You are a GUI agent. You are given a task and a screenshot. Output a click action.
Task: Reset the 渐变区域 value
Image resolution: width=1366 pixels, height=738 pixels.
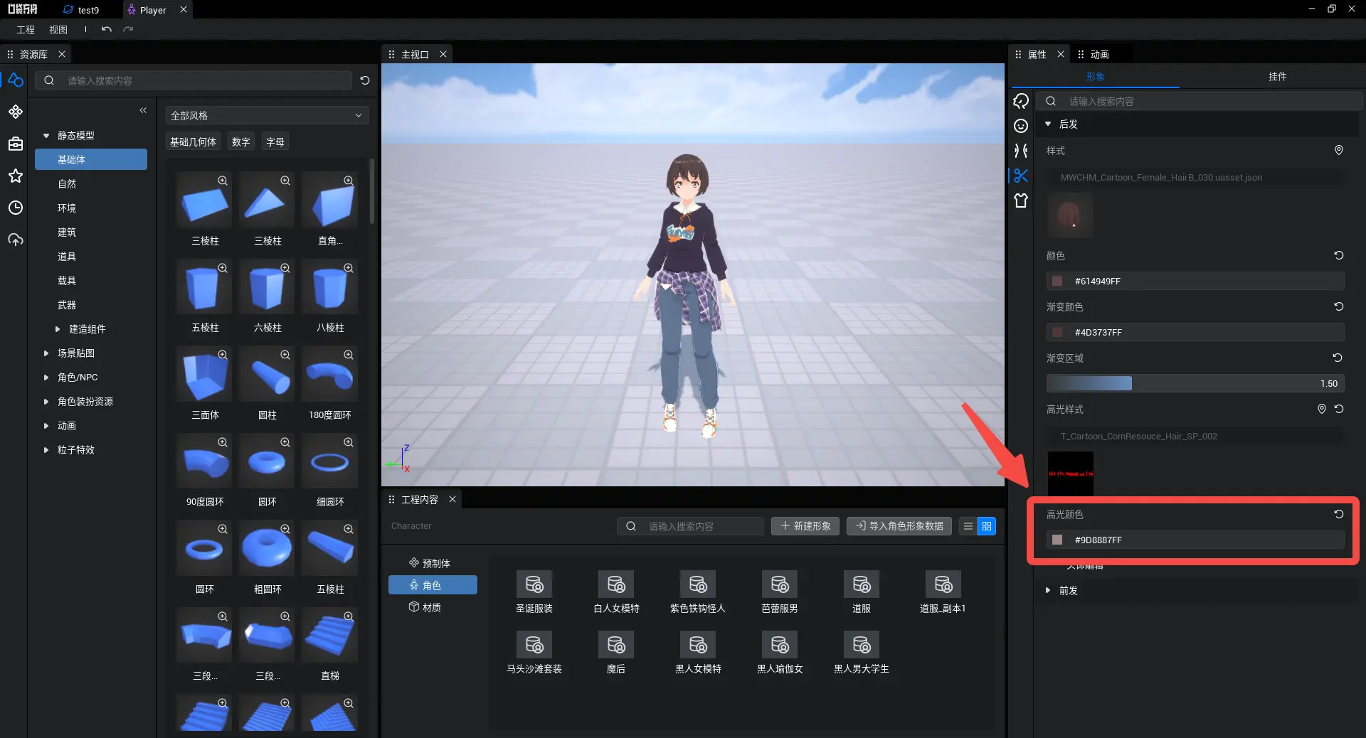[1338, 358]
